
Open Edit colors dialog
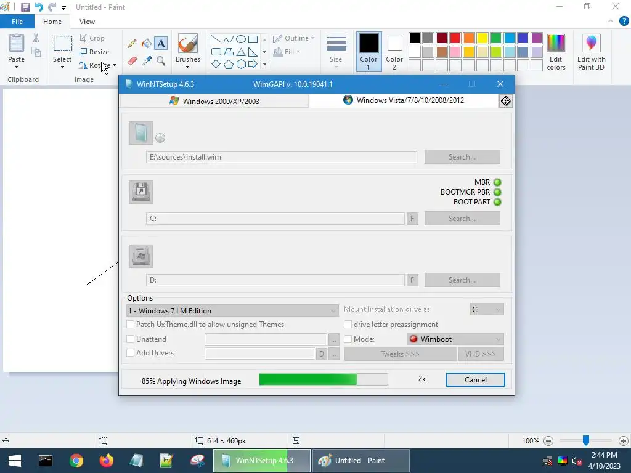[x=556, y=52]
